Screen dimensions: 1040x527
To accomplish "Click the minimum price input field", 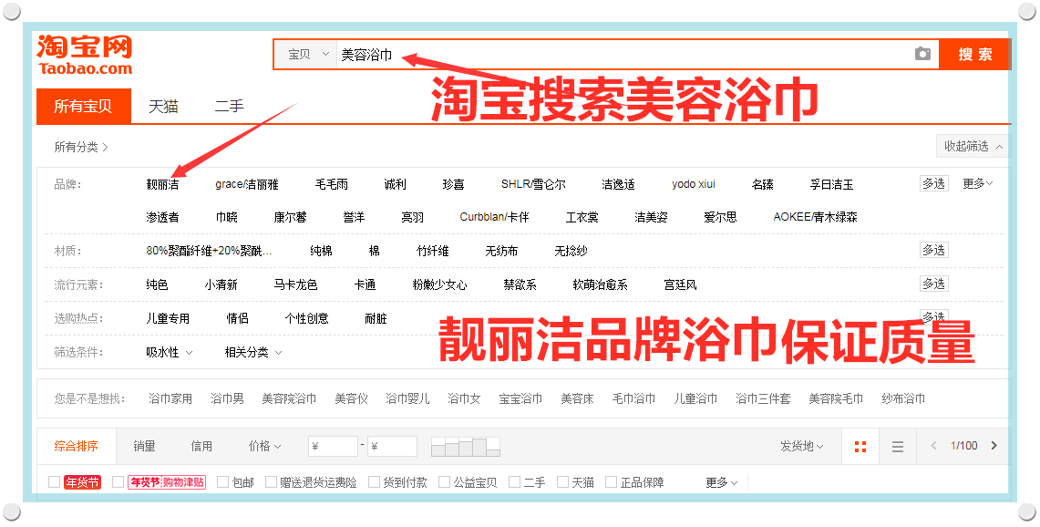I will tap(333, 446).
